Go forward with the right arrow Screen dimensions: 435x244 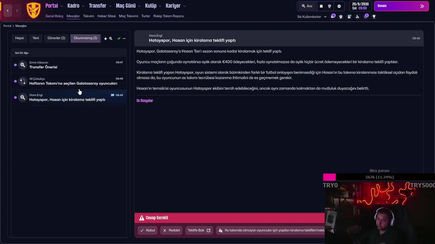pyautogui.click(x=17, y=11)
